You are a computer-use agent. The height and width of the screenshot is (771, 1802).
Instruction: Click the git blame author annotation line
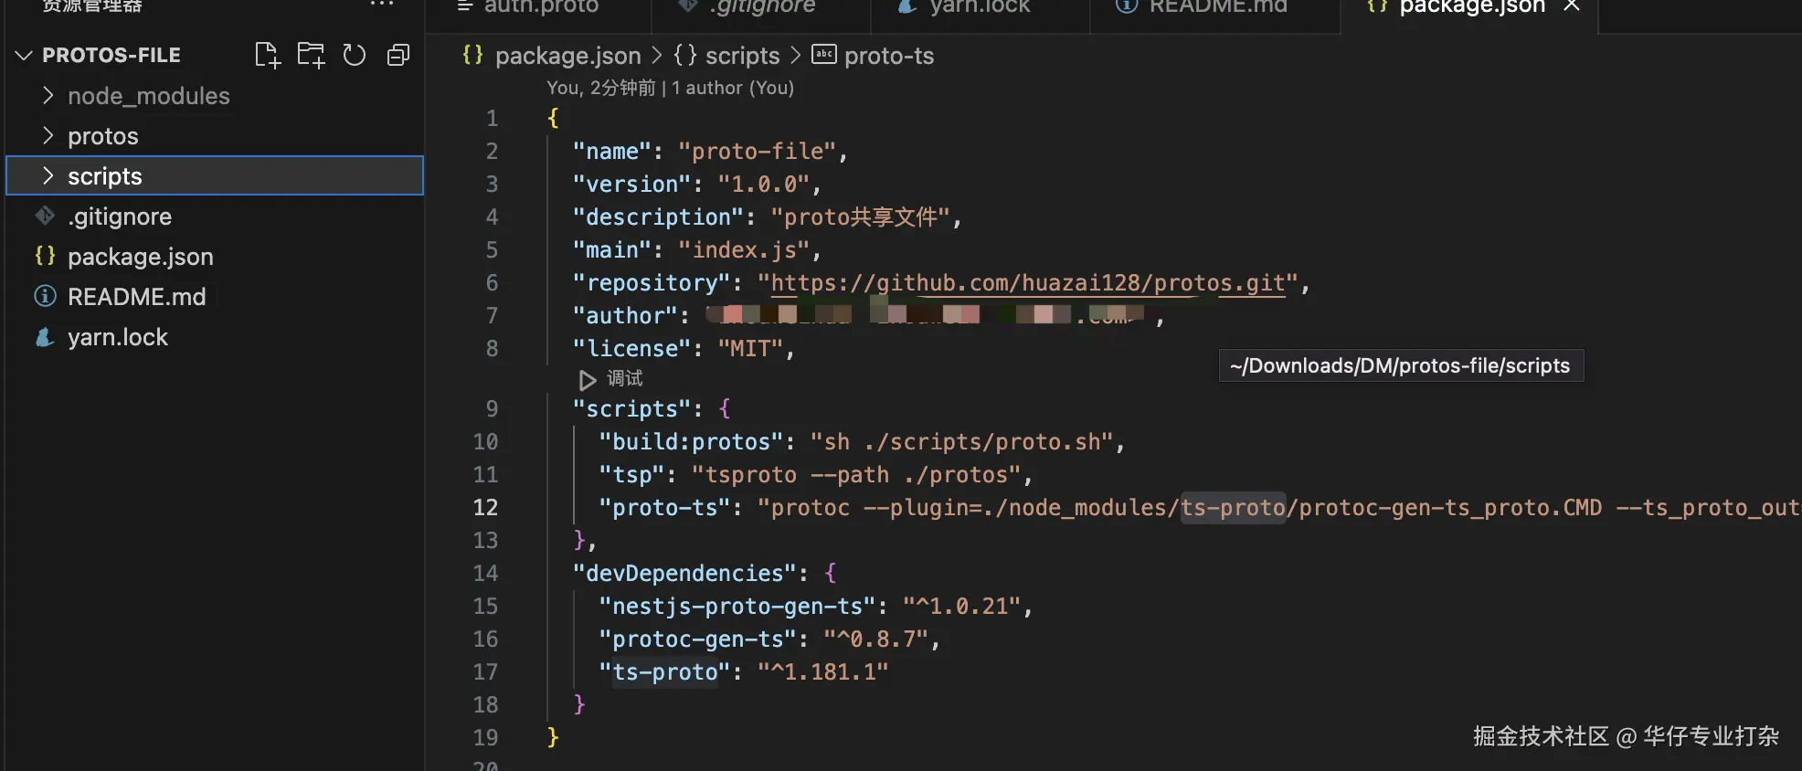point(670,88)
